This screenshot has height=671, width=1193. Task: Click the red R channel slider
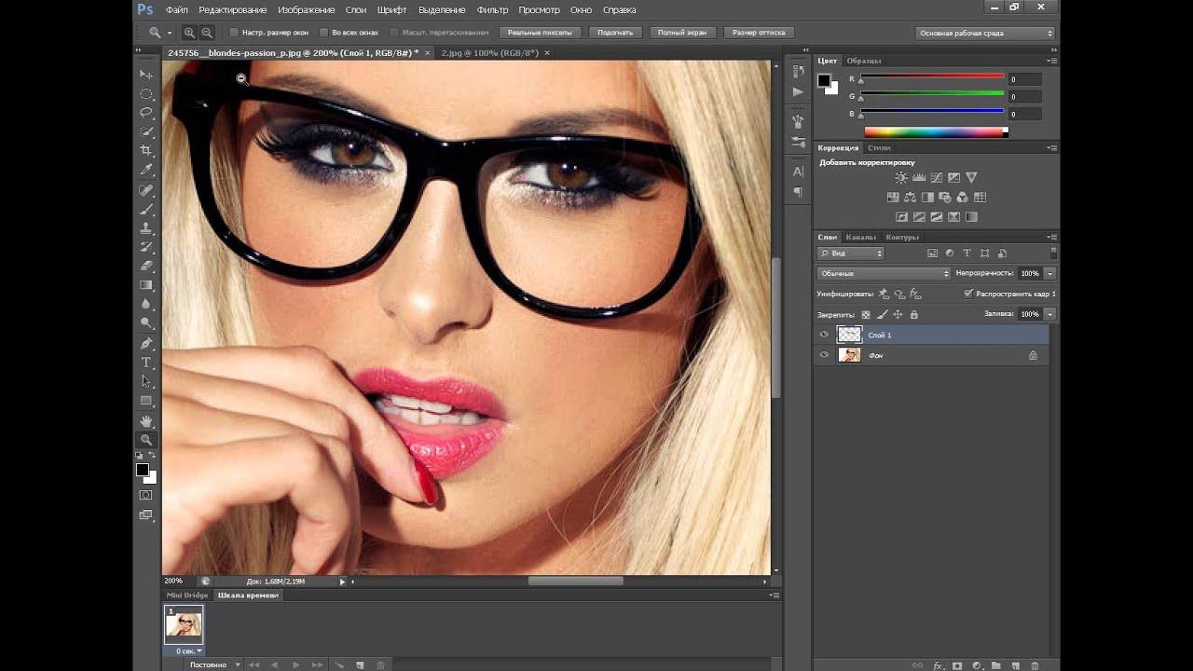932,79
